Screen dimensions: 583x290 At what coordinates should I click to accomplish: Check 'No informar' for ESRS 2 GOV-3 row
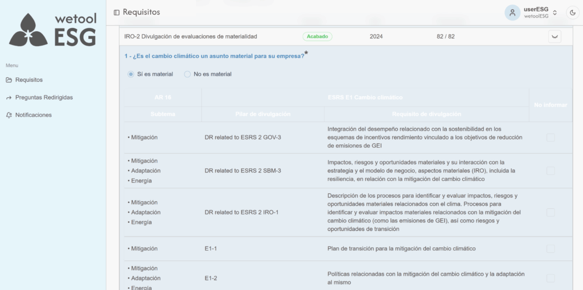point(551,138)
